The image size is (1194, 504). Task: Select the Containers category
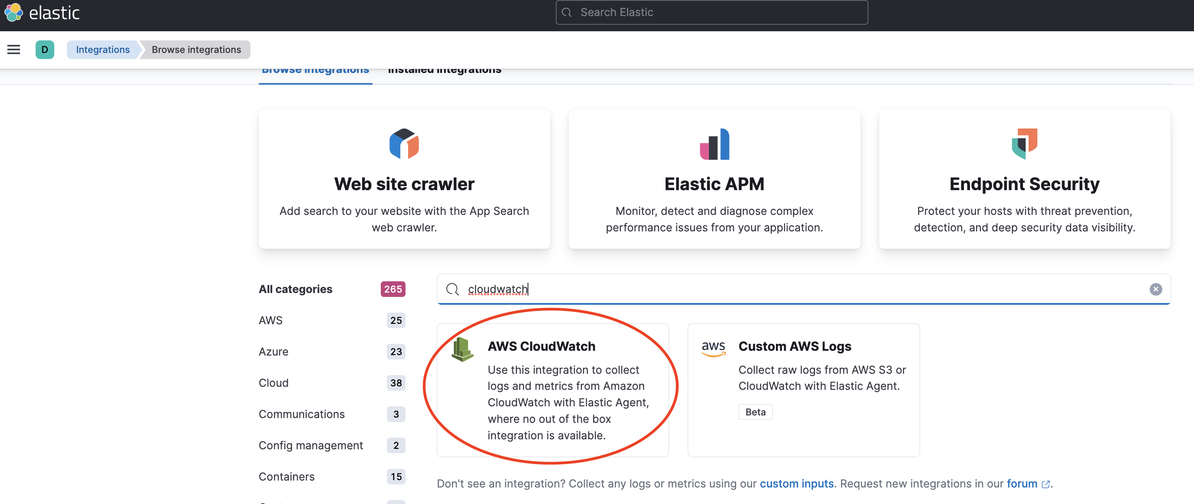(287, 476)
